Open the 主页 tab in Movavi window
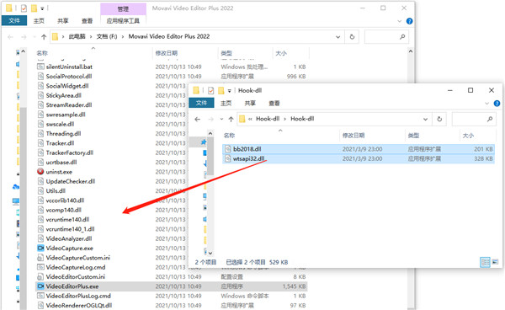 coord(39,21)
